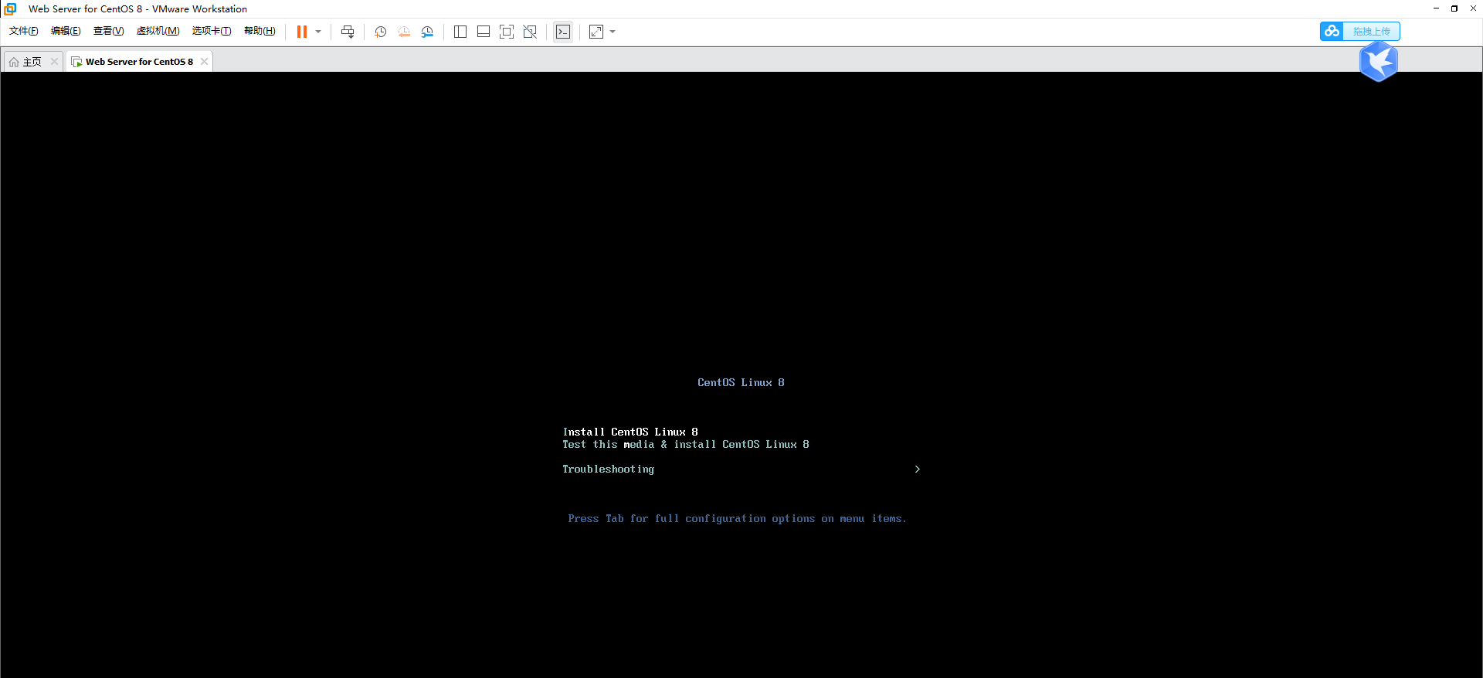Expand the stretch display dropdown arrow
The height and width of the screenshot is (678, 1483).
[613, 32]
